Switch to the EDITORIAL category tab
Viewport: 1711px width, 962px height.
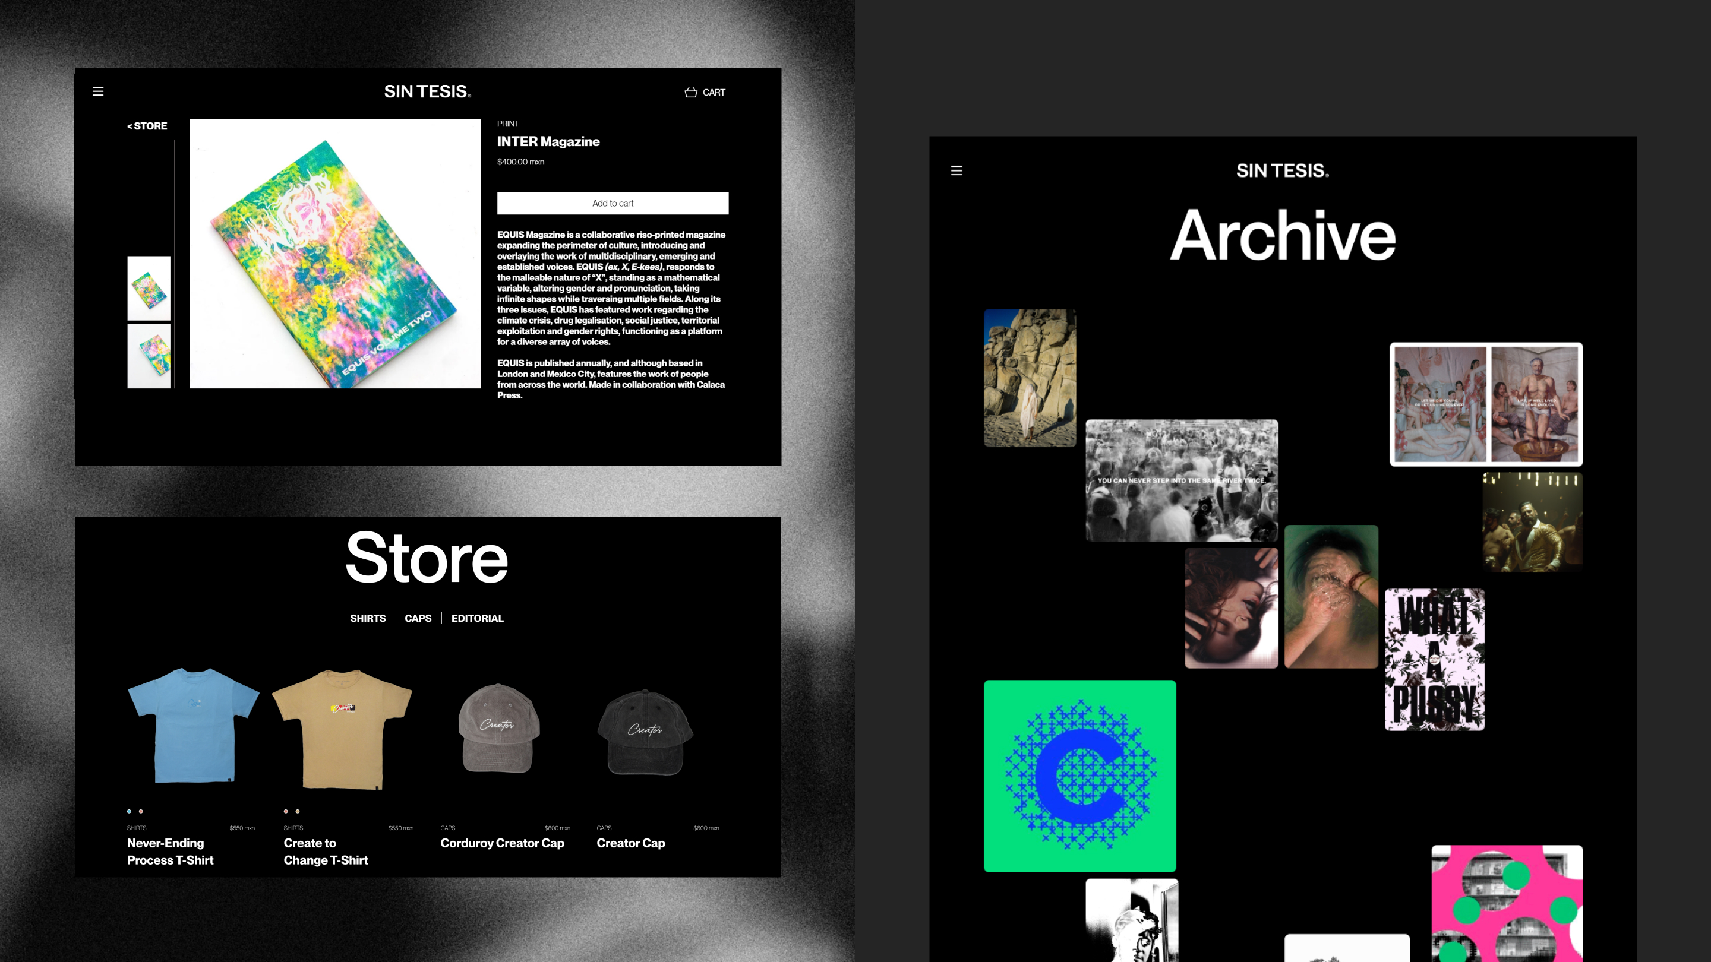(x=477, y=618)
